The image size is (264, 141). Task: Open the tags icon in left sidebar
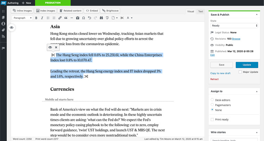pyautogui.click(x=3, y=30)
